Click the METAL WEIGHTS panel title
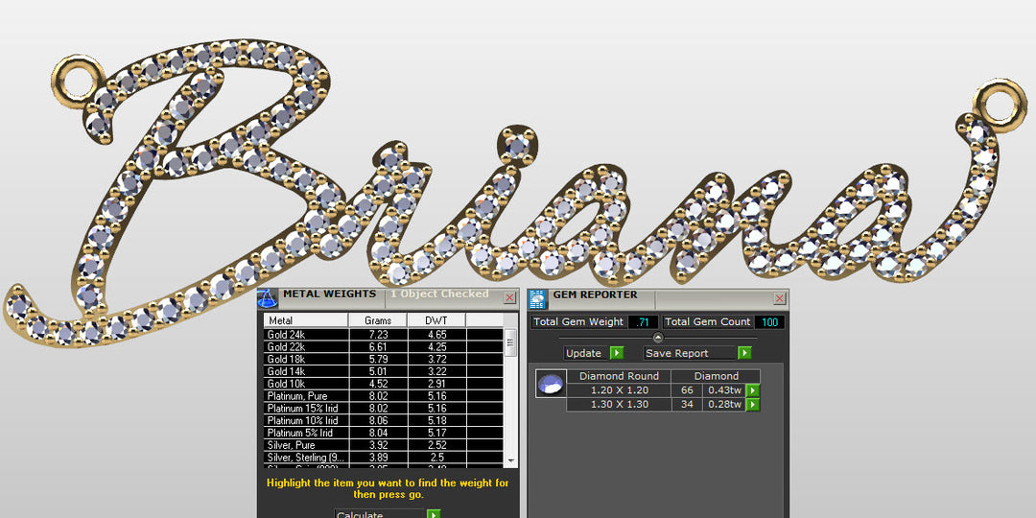Viewport: 1036px width, 518px height. click(330, 294)
